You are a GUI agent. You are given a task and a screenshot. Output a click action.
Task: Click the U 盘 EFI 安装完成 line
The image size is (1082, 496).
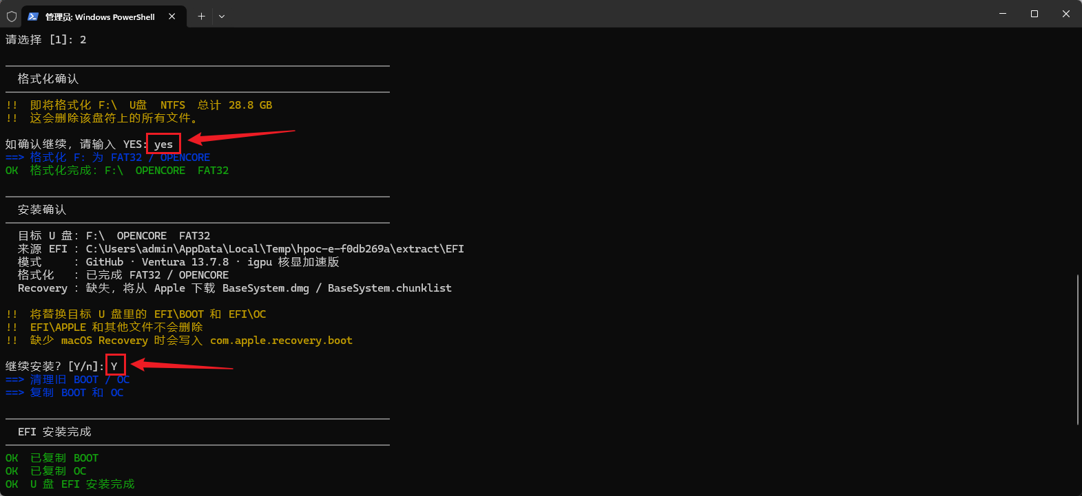tap(70, 484)
